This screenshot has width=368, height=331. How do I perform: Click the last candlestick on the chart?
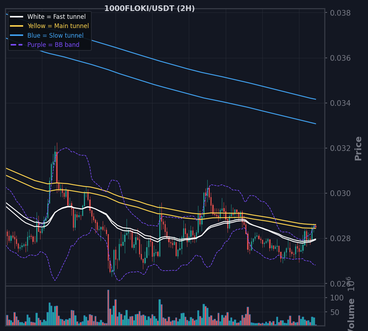click(316, 227)
